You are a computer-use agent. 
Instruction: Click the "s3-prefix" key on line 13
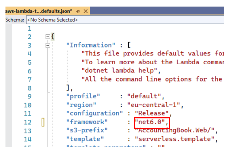(87, 130)
